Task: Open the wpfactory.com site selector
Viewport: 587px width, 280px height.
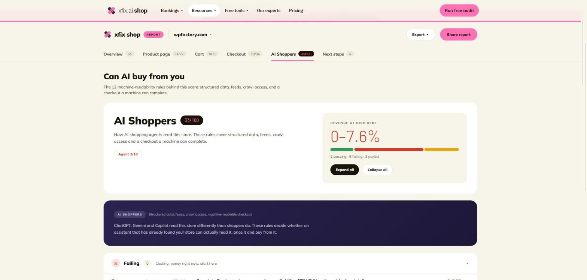Action: coord(192,34)
